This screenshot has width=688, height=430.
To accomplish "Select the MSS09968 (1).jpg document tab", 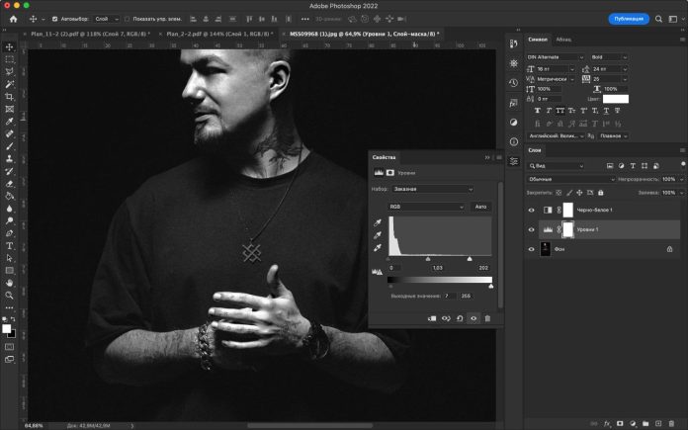I will [364, 34].
